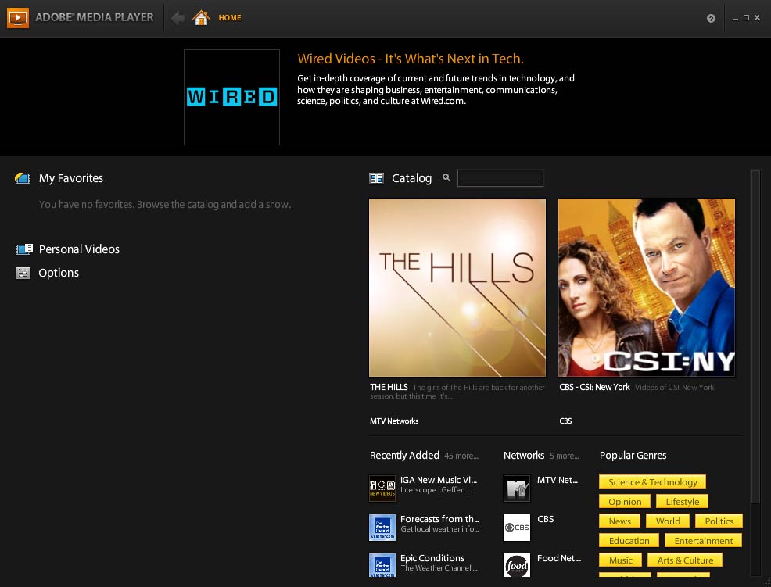
Task: Click the Forecasts Weather Channel icon
Action: click(x=382, y=528)
